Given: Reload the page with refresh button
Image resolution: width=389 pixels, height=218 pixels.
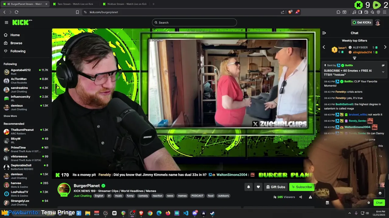Looking at the screenshot, I should point(16,12).
